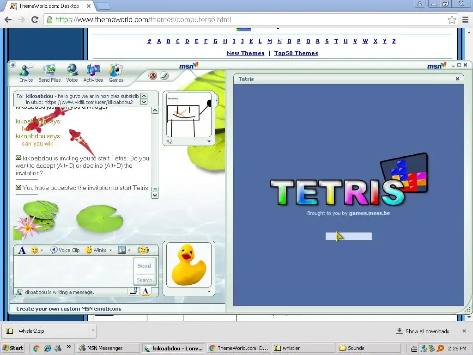Open the Chrome hamburger menu
This screenshot has width=473, height=355.
pos(466,20)
